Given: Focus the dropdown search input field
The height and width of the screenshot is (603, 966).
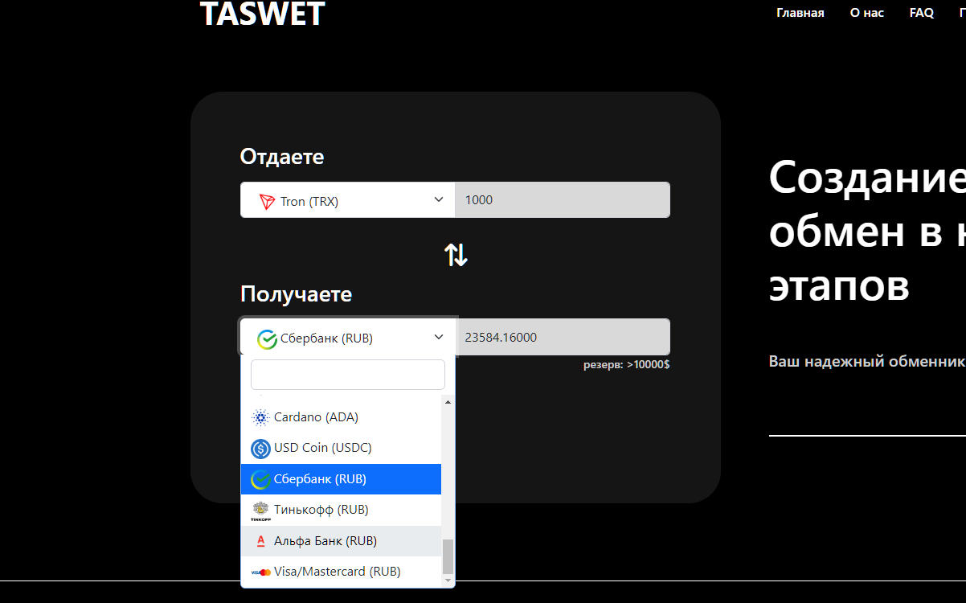Looking at the screenshot, I should 347,375.
